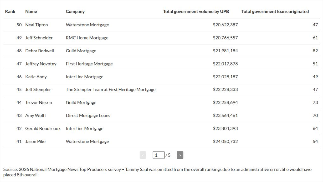Click Debra Bodwell's name cell
Viewport: 323px width, 182px height.
[40, 51]
